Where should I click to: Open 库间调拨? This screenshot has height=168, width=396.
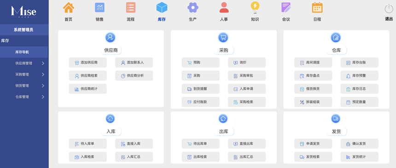(x=313, y=63)
